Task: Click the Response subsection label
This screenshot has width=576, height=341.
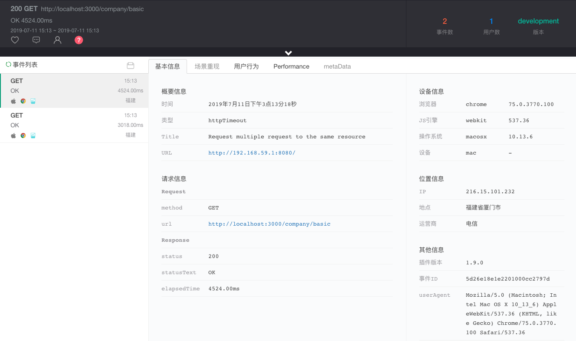Action: pyautogui.click(x=176, y=240)
